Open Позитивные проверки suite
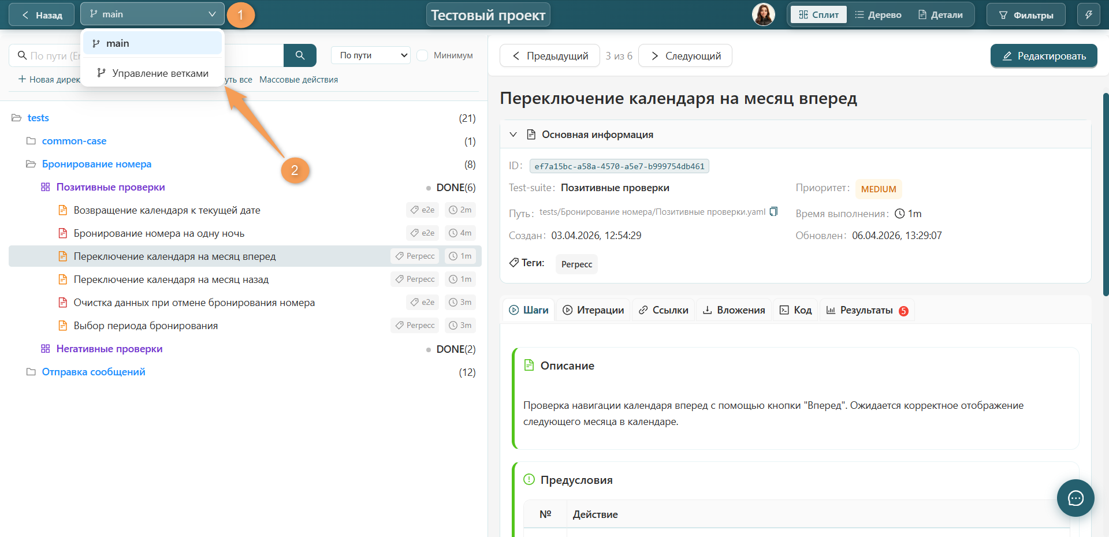This screenshot has width=1109, height=537. (110, 187)
